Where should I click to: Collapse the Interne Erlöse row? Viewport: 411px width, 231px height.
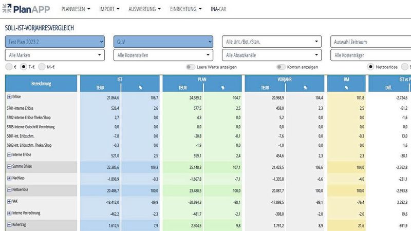[9, 155]
